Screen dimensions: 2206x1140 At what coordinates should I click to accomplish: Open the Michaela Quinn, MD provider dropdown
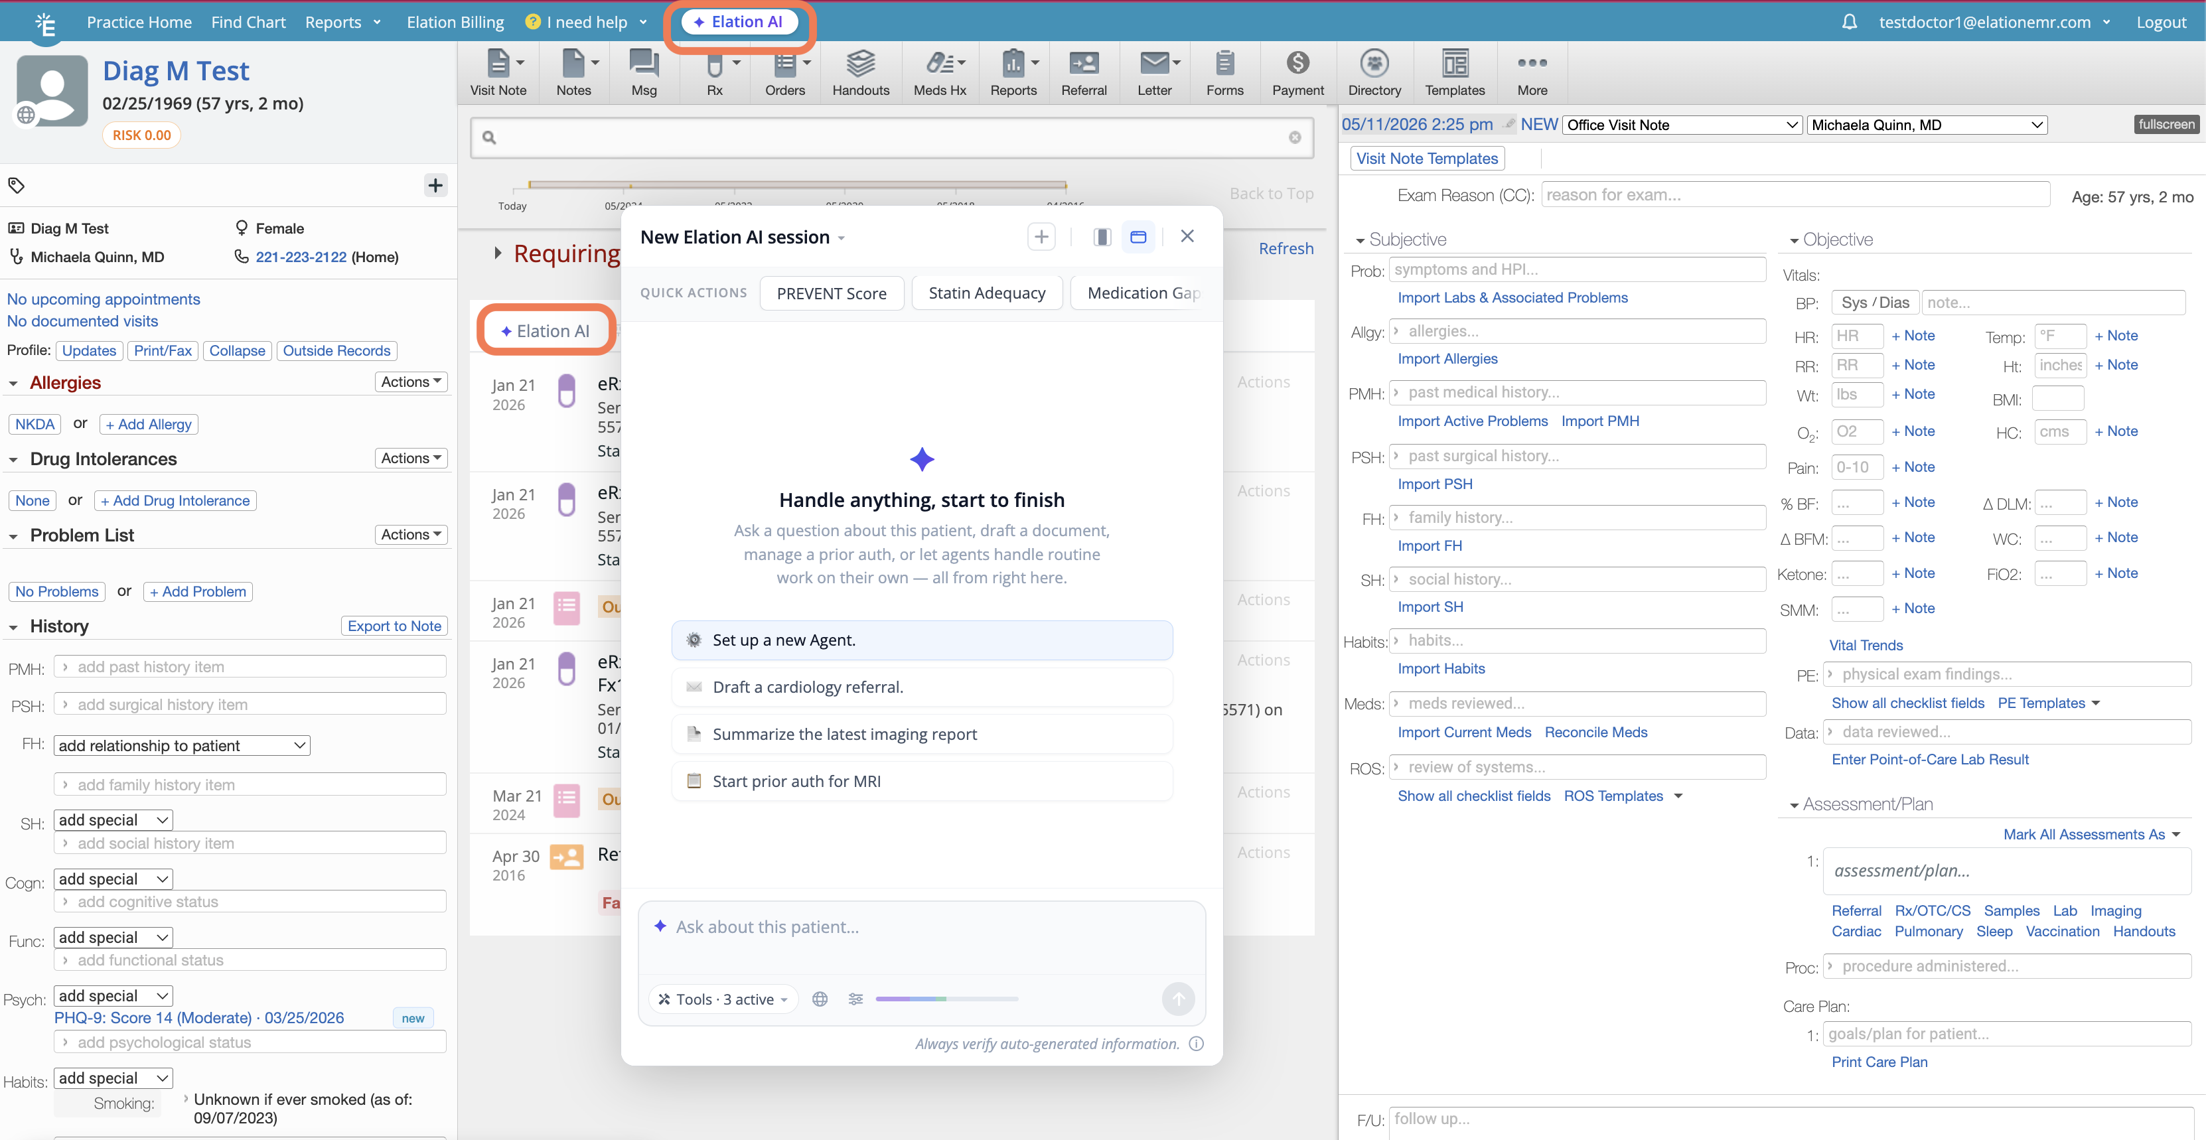coord(1927,125)
